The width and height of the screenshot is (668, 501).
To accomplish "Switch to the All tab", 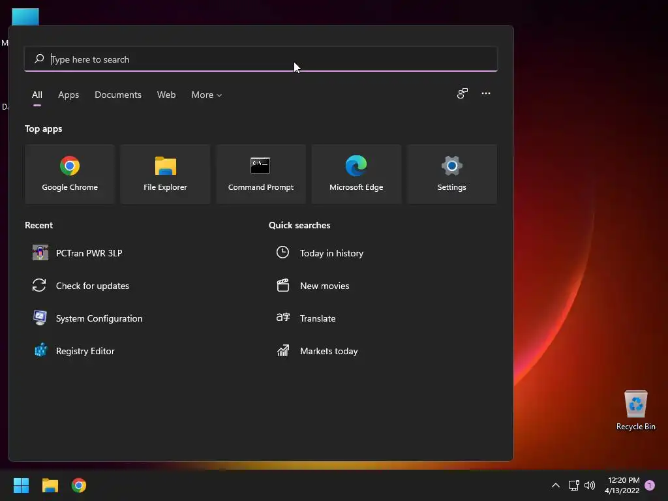I will click(37, 95).
